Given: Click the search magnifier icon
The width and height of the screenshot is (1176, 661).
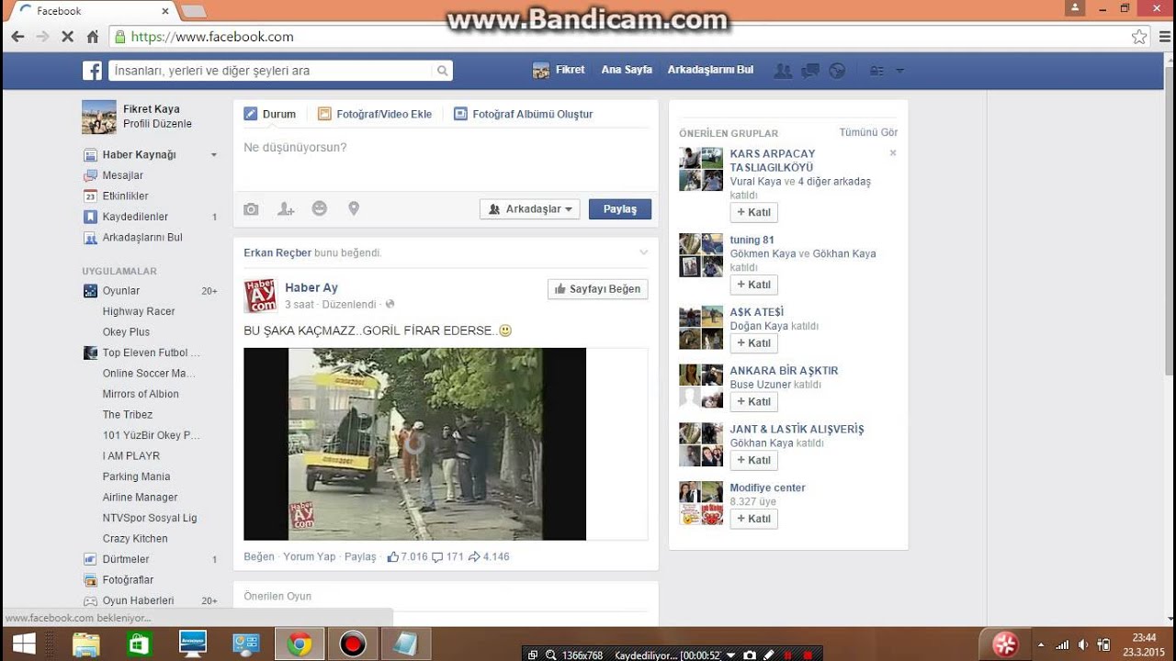Looking at the screenshot, I should [x=442, y=71].
